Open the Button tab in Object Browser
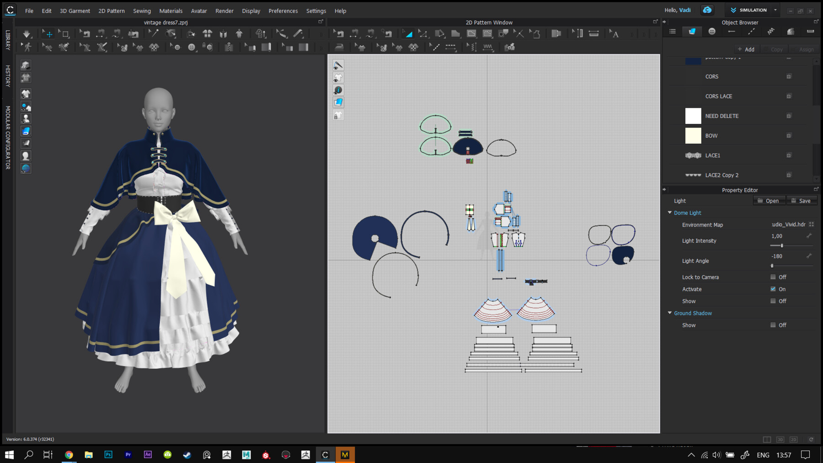Image resolution: width=823 pixels, height=463 pixels. (x=712, y=32)
